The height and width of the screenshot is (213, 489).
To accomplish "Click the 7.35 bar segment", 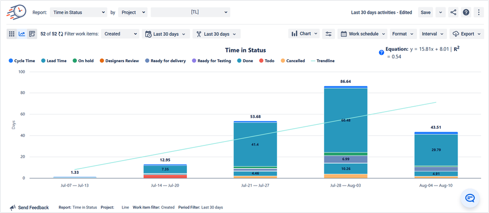I will (165, 169).
